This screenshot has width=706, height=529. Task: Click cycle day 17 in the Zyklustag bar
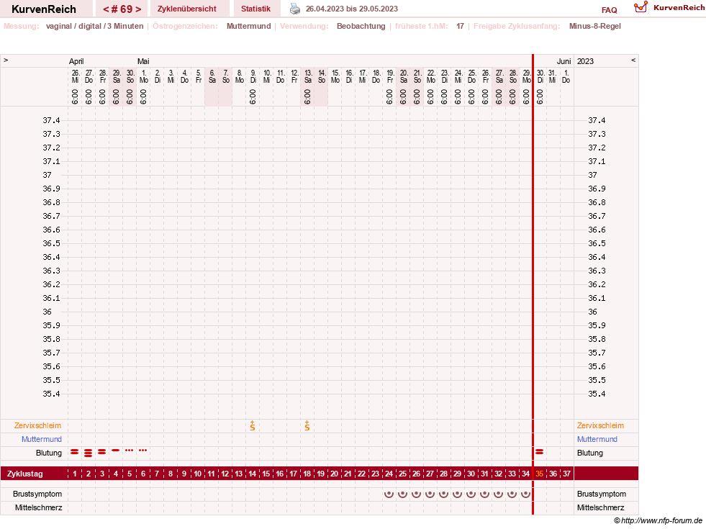[x=293, y=474]
